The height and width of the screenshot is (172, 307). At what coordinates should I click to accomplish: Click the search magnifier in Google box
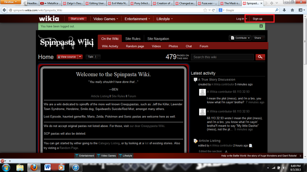coord(277,10)
